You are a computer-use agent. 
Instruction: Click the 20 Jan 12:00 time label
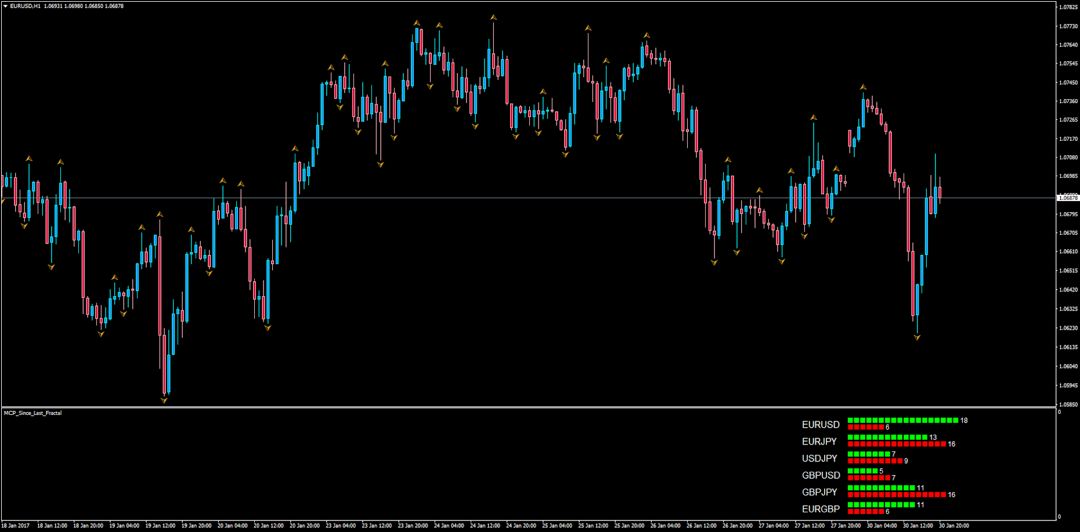tap(269, 526)
